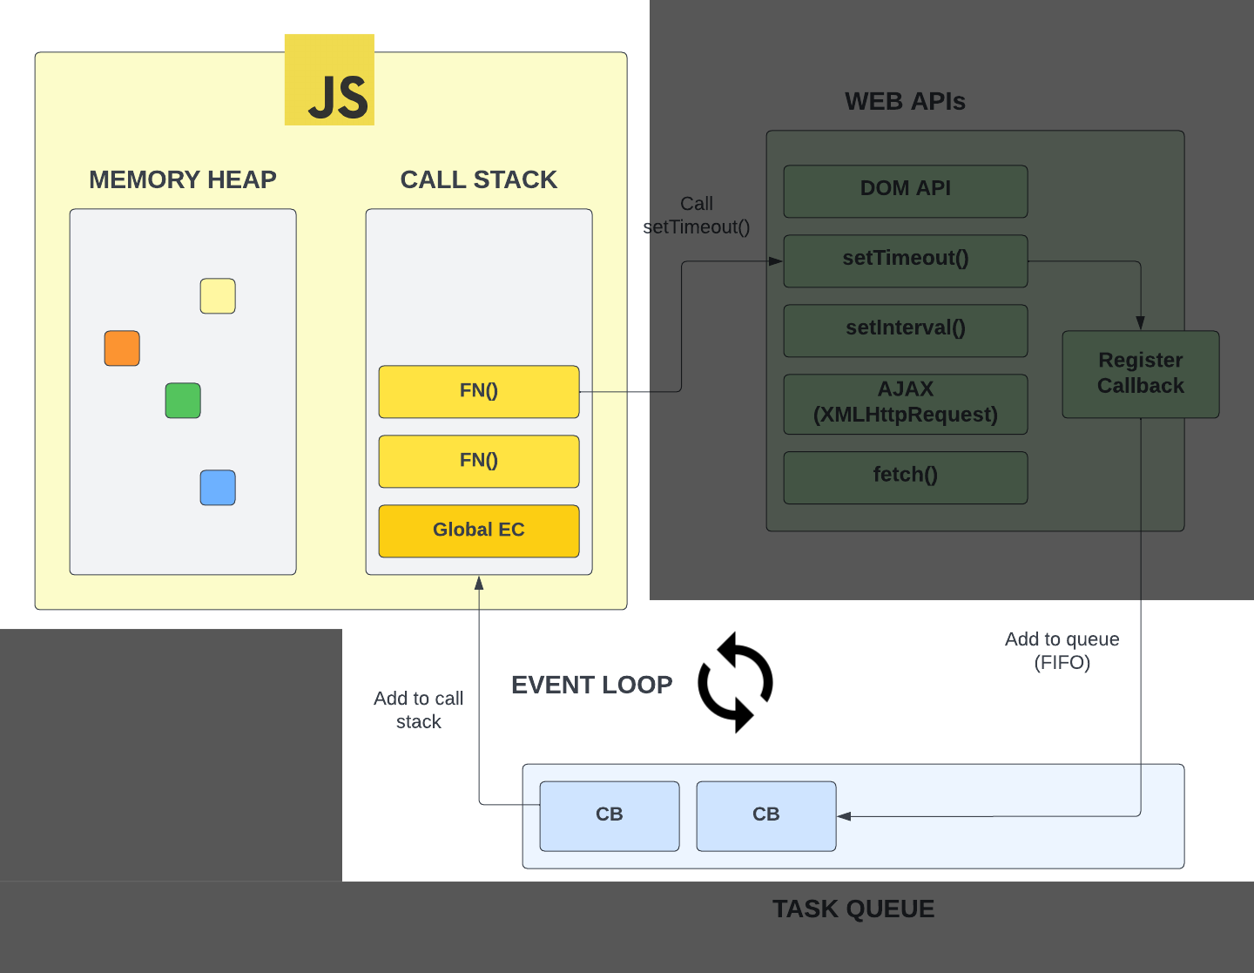Toggle the AJAX (XMLHttpRequest) entry
Image resolution: width=1254 pixels, height=973 pixels.
[x=905, y=402]
